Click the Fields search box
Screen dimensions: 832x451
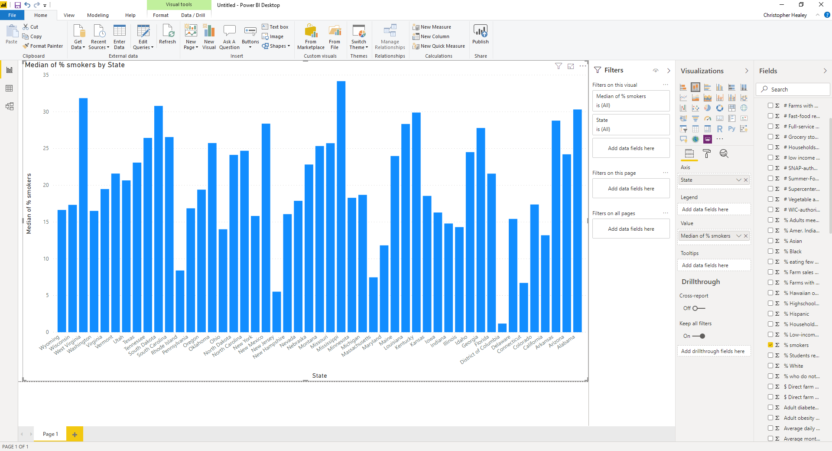[793, 89]
